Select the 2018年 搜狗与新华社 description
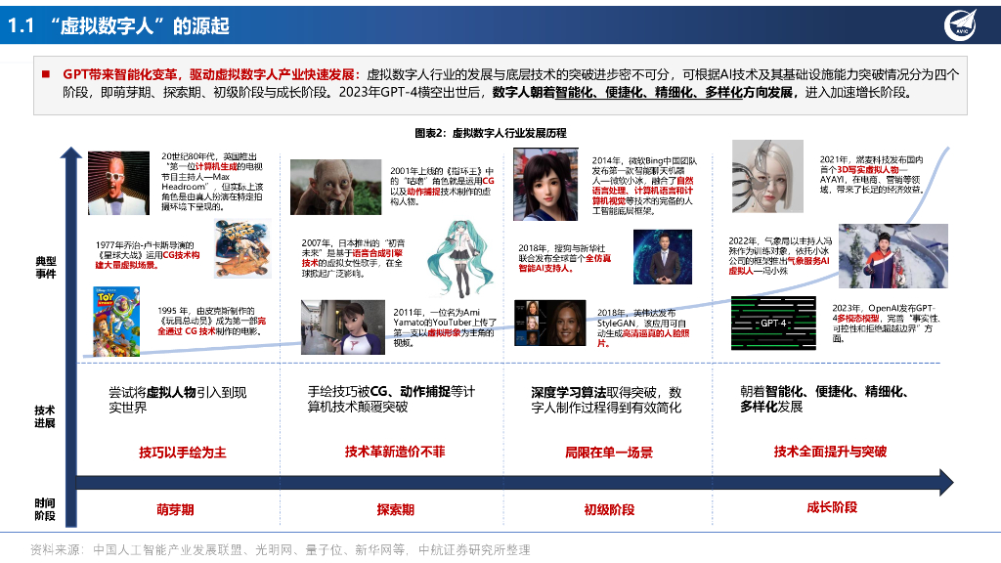The width and height of the screenshot is (1001, 563). [565, 258]
